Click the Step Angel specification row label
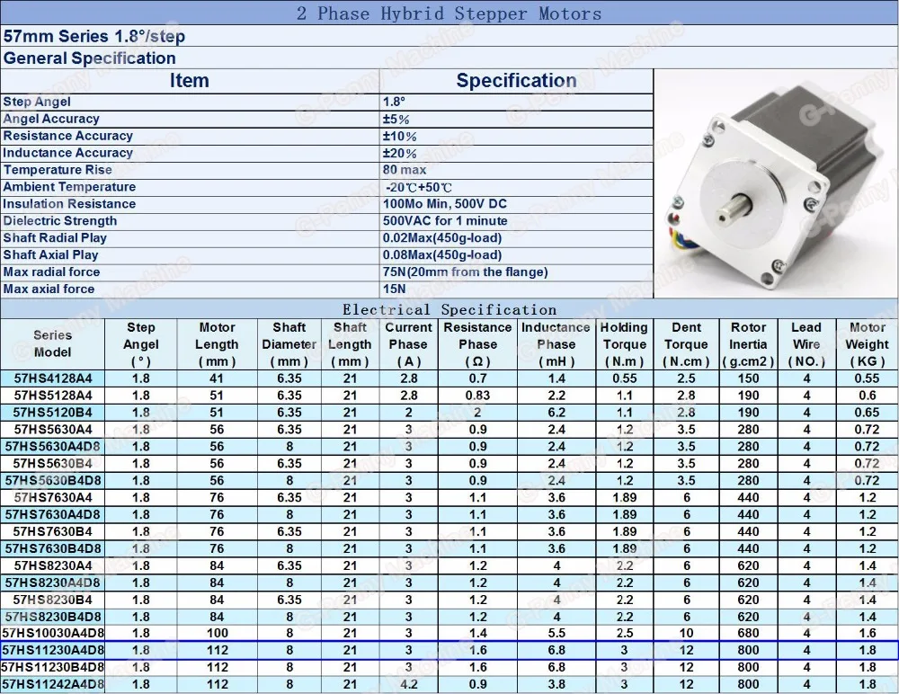899x694 pixels. 37,102
